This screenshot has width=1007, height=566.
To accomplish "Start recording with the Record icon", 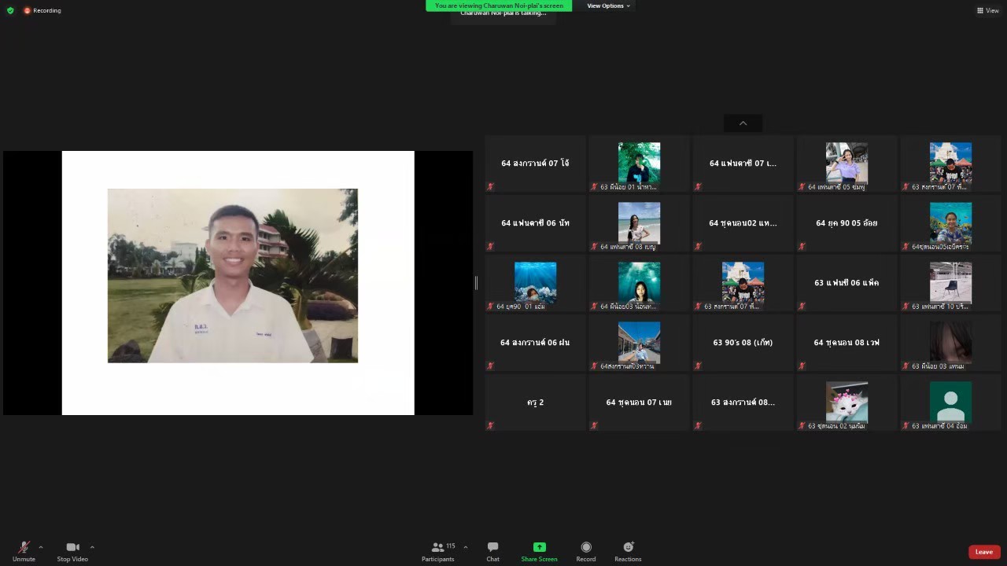I will tap(586, 547).
